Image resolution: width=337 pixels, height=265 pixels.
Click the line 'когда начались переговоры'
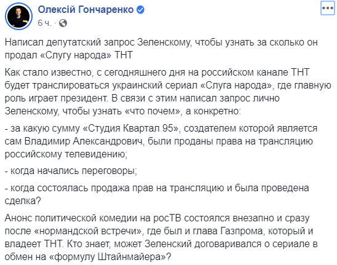pos(71,171)
